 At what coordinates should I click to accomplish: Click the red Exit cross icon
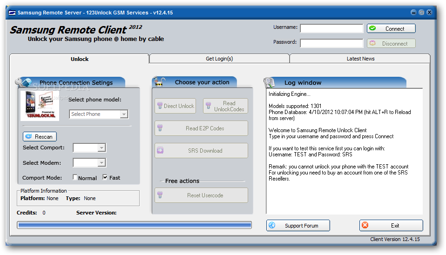pos(365,225)
